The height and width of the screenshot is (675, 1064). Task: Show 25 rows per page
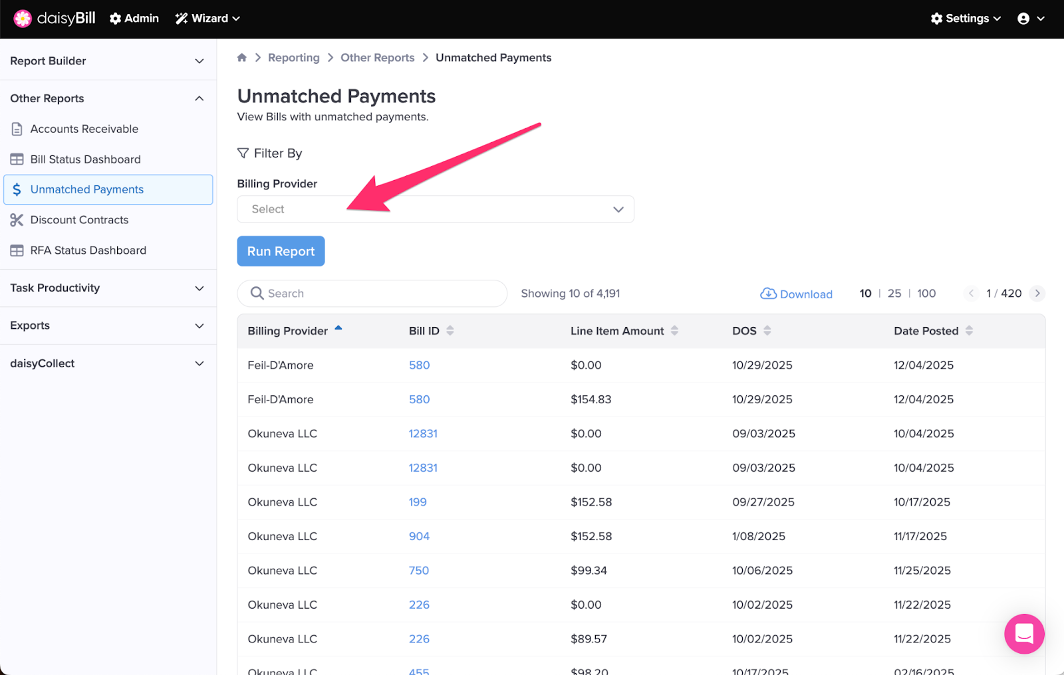[x=894, y=294]
